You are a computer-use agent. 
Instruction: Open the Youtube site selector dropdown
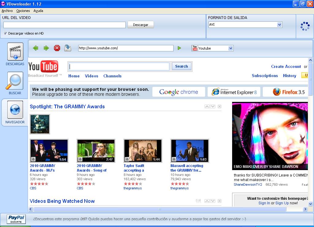click(231, 48)
